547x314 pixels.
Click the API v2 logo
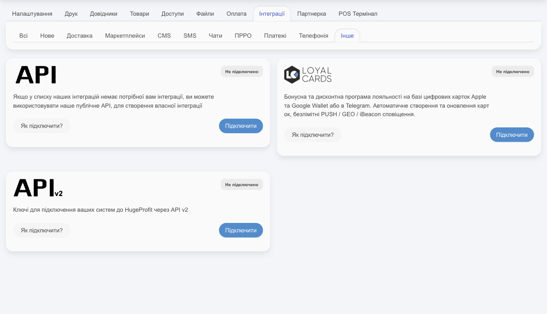tap(39, 188)
